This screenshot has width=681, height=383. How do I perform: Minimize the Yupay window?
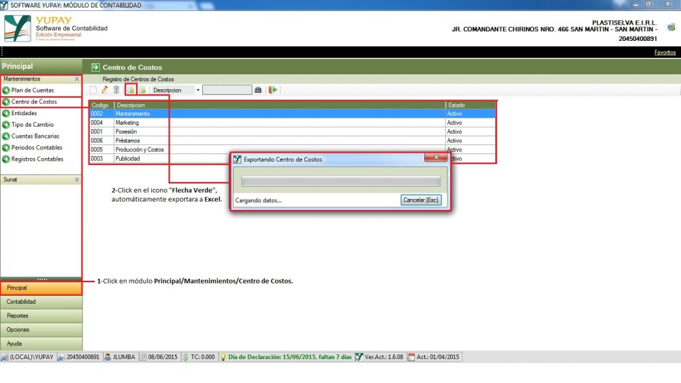pyautogui.click(x=635, y=4)
